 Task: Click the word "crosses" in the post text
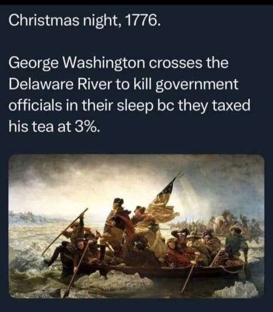pyautogui.click(x=176, y=64)
